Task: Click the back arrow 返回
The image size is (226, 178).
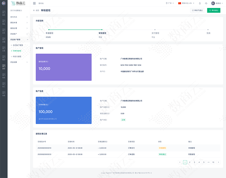Action: [x=36, y=10]
